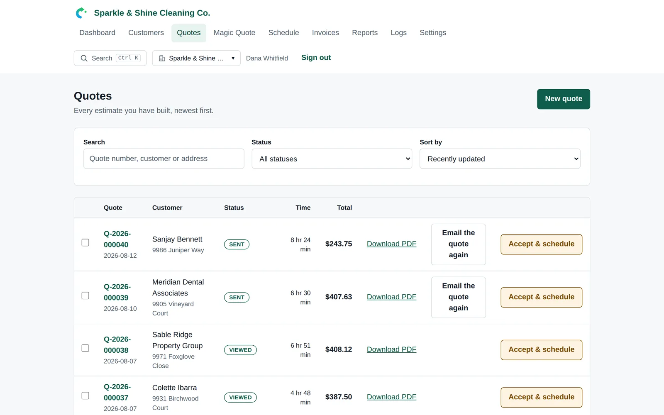This screenshot has height=415, width=664.
Task: Click the $407.63 total
Action: point(339,297)
